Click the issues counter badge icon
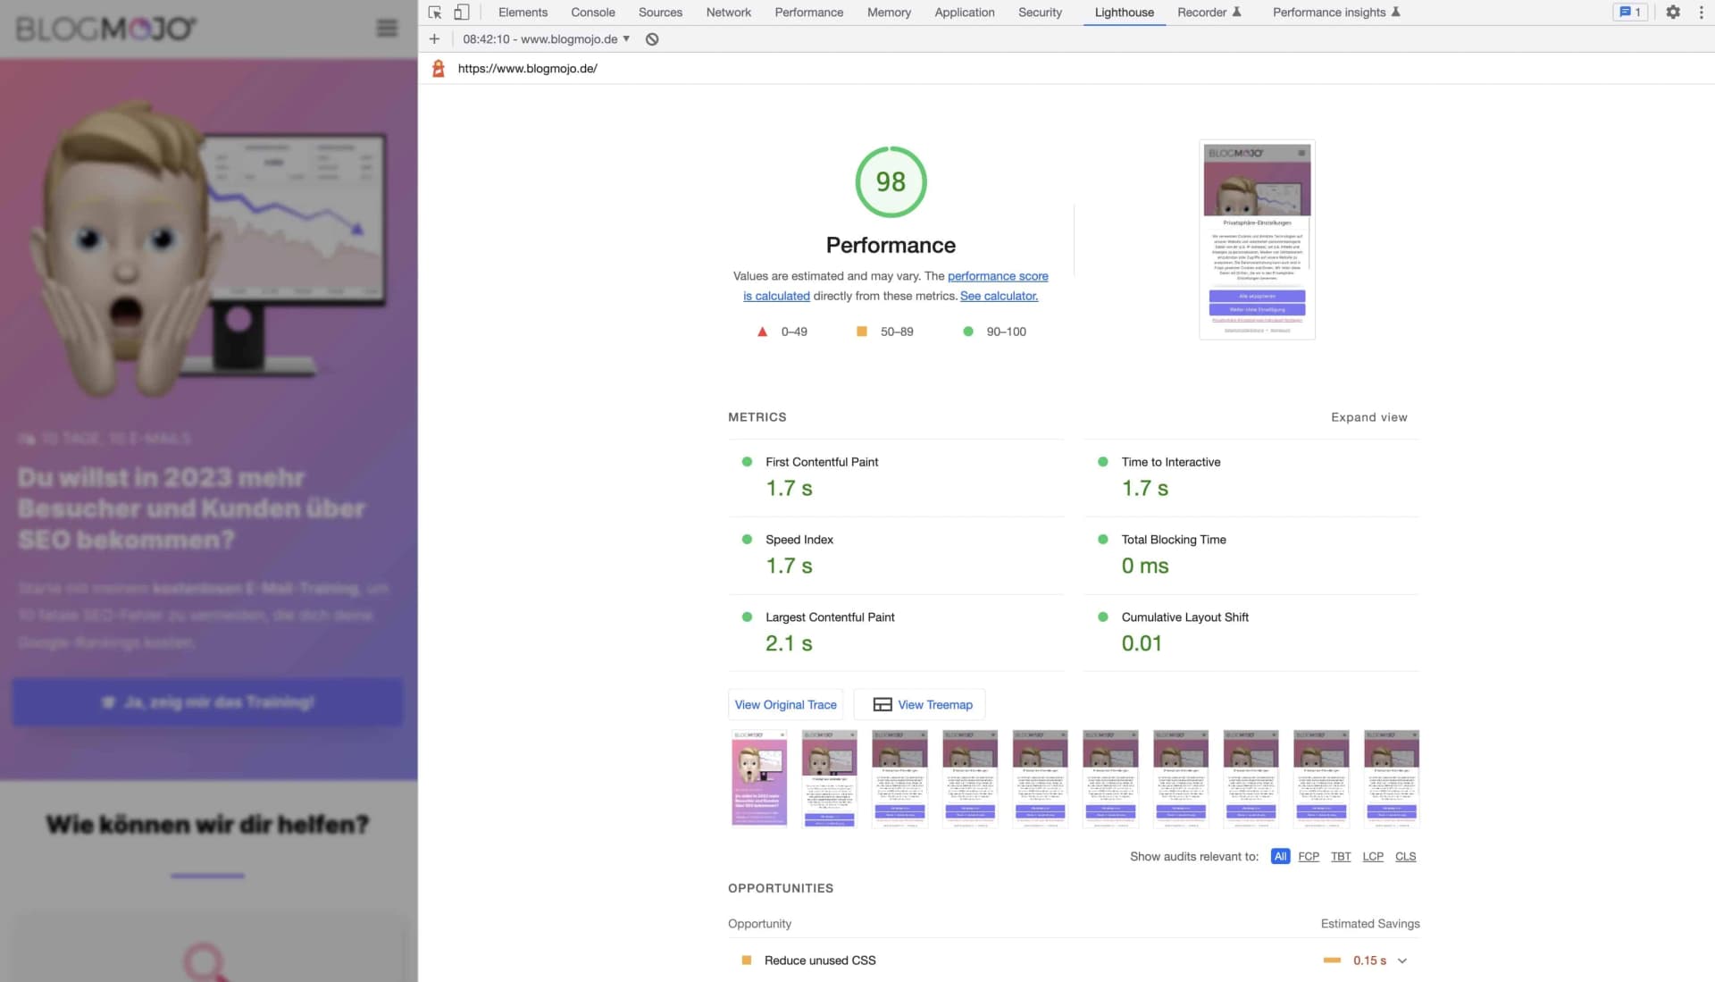 point(1629,13)
